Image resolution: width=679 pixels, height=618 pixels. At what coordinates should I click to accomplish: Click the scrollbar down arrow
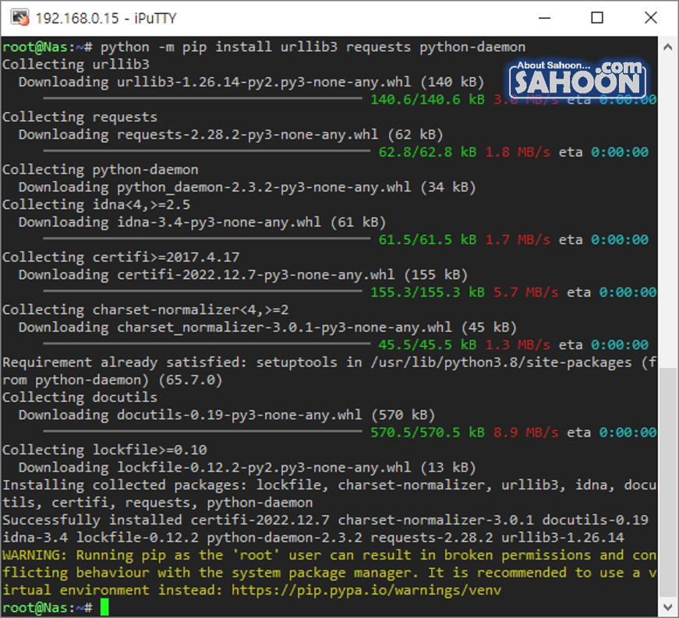pos(667,606)
